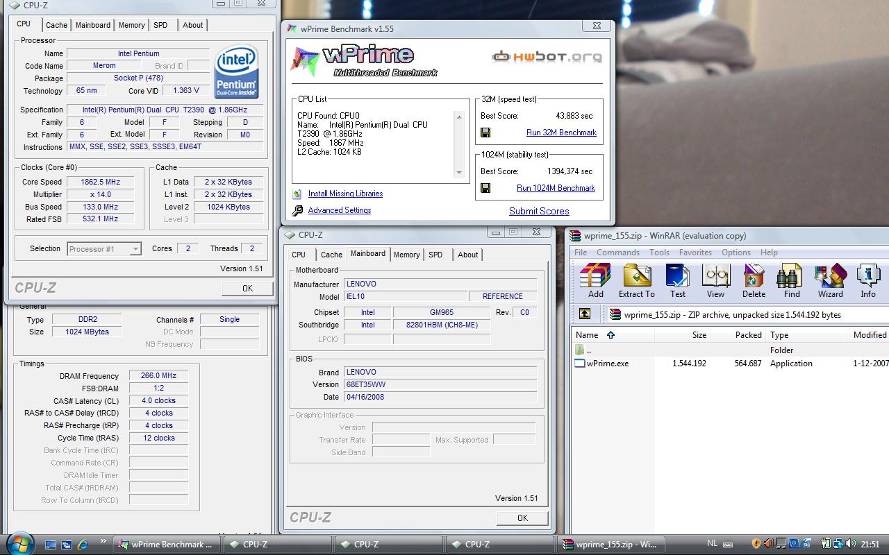
Task: Select the wPrime.exe file icon in WinRAR
Action: (580, 364)
